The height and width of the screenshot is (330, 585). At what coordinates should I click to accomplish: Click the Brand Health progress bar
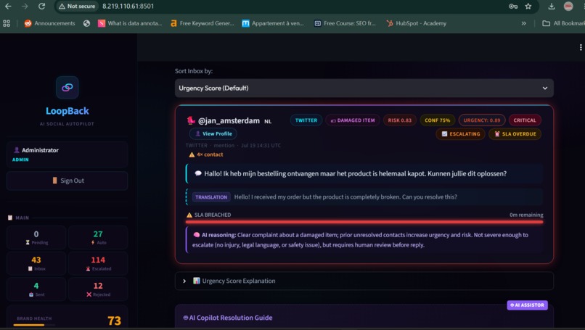[34, 325]
